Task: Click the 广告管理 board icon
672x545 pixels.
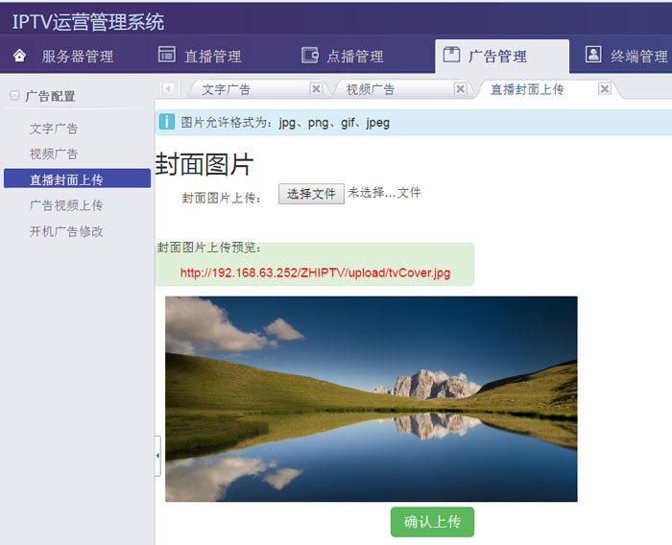Action: click(451, 55)
